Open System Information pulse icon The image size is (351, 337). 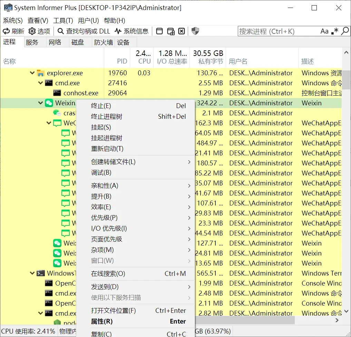tap(118, 31)
